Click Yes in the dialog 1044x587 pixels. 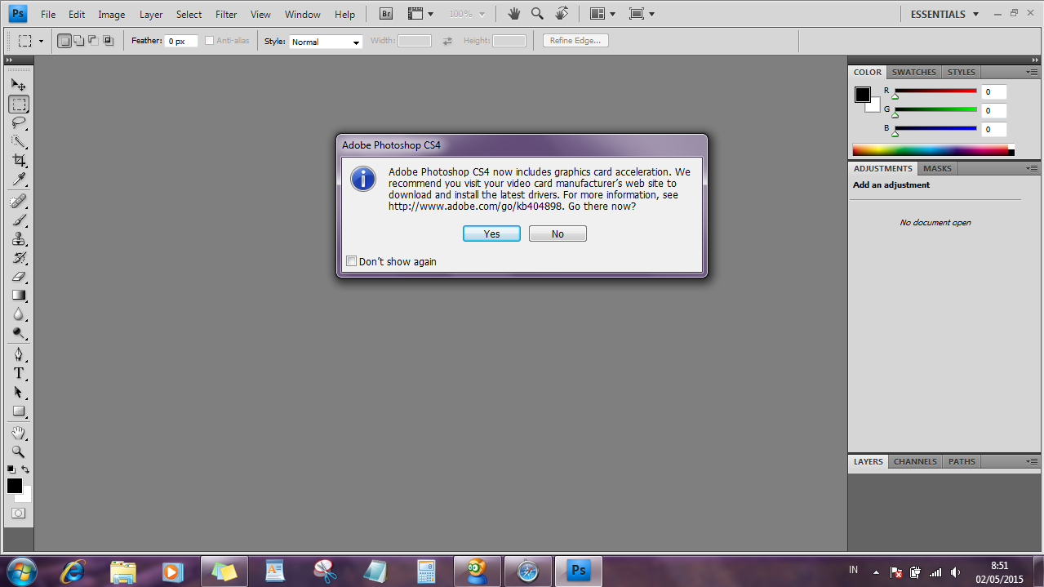[x=491, y=233]
